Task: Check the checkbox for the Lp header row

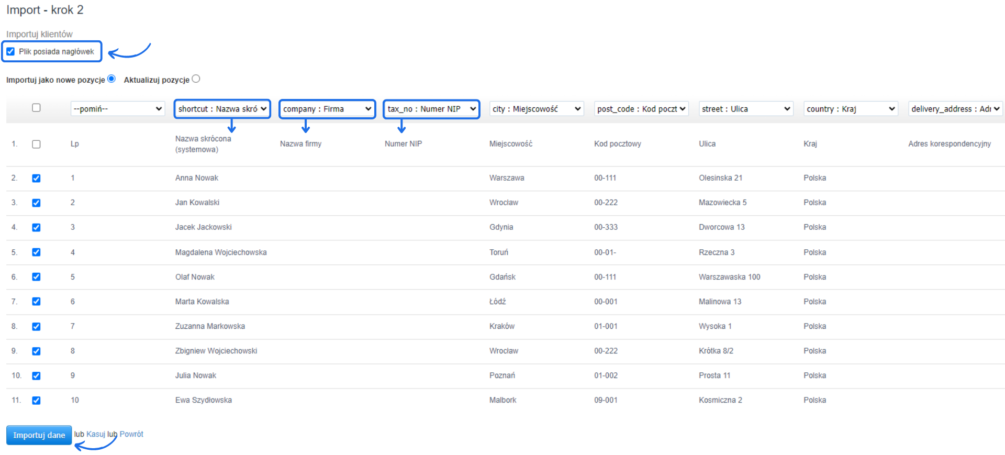Action: tap(36, 144)
